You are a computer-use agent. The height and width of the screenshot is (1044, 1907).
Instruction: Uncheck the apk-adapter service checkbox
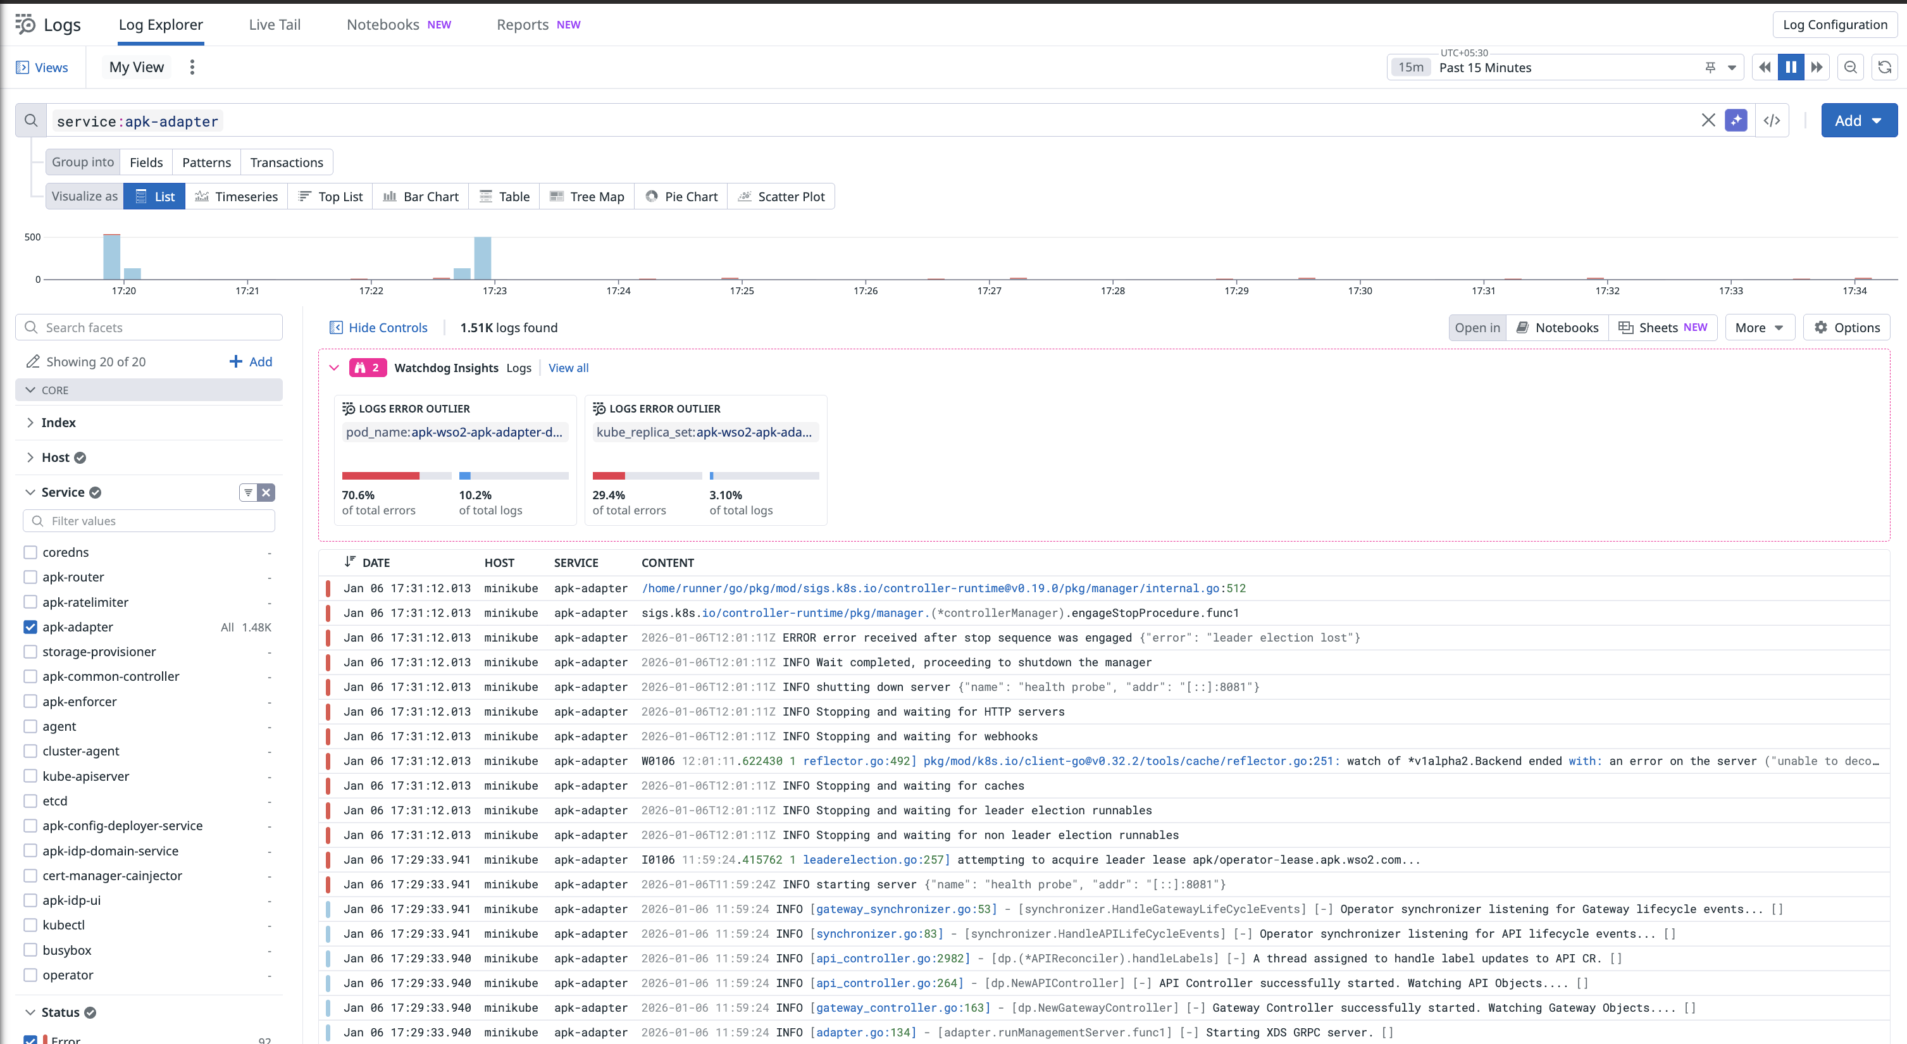(30, 627)
